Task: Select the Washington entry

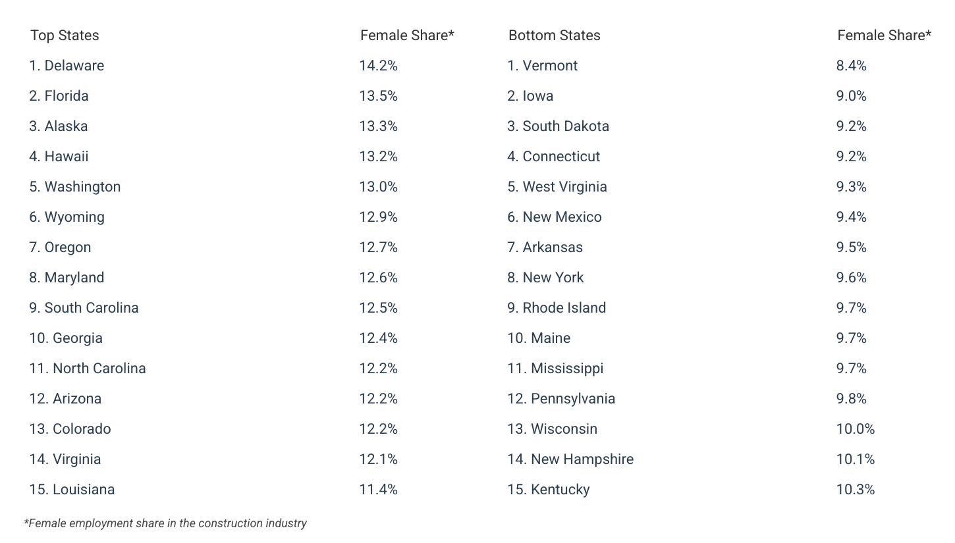Action: (x=74, y=187)
